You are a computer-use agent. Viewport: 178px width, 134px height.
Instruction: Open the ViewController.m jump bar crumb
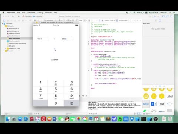click(109, 20)
